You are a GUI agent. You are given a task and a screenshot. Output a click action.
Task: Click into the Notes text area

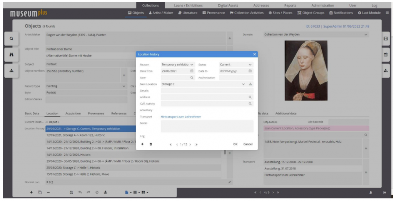(207, 126)
